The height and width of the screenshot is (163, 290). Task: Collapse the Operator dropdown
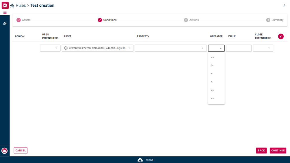pyautogui.click(x=216, y=48)
